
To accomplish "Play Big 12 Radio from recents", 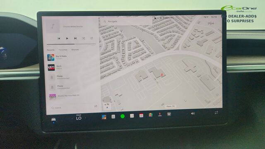I will pos(72,58).
